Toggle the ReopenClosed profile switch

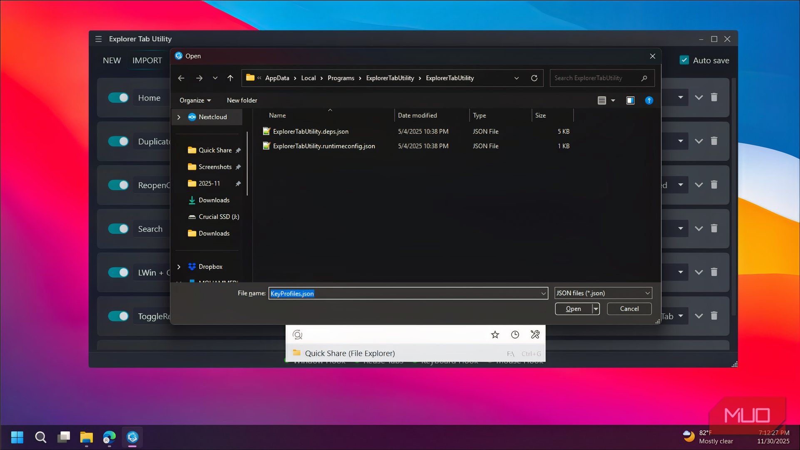(x=118, y=185)
